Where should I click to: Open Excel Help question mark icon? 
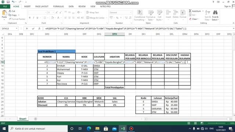coord(213,2)
